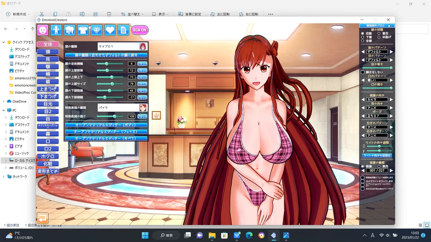This screenshot has width=431, height=242.
Task: Open the clothing T-shirt category icon
Action: pos(83,30)
